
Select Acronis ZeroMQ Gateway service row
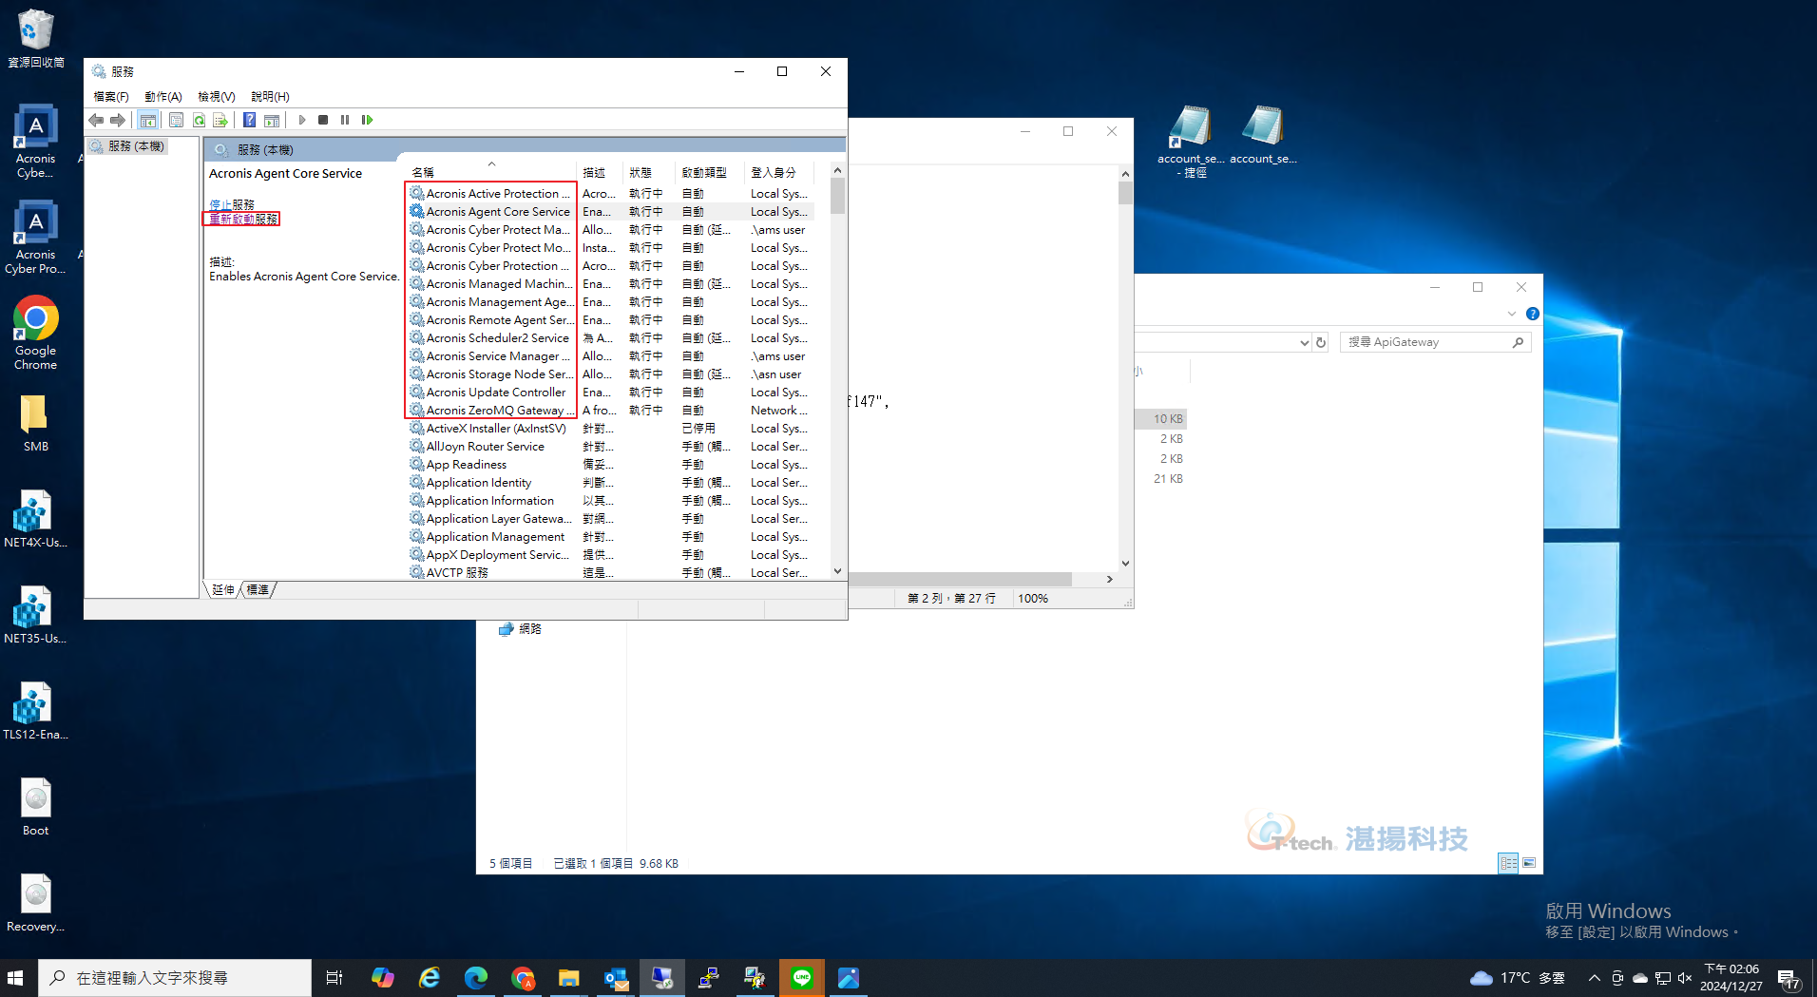609,411
